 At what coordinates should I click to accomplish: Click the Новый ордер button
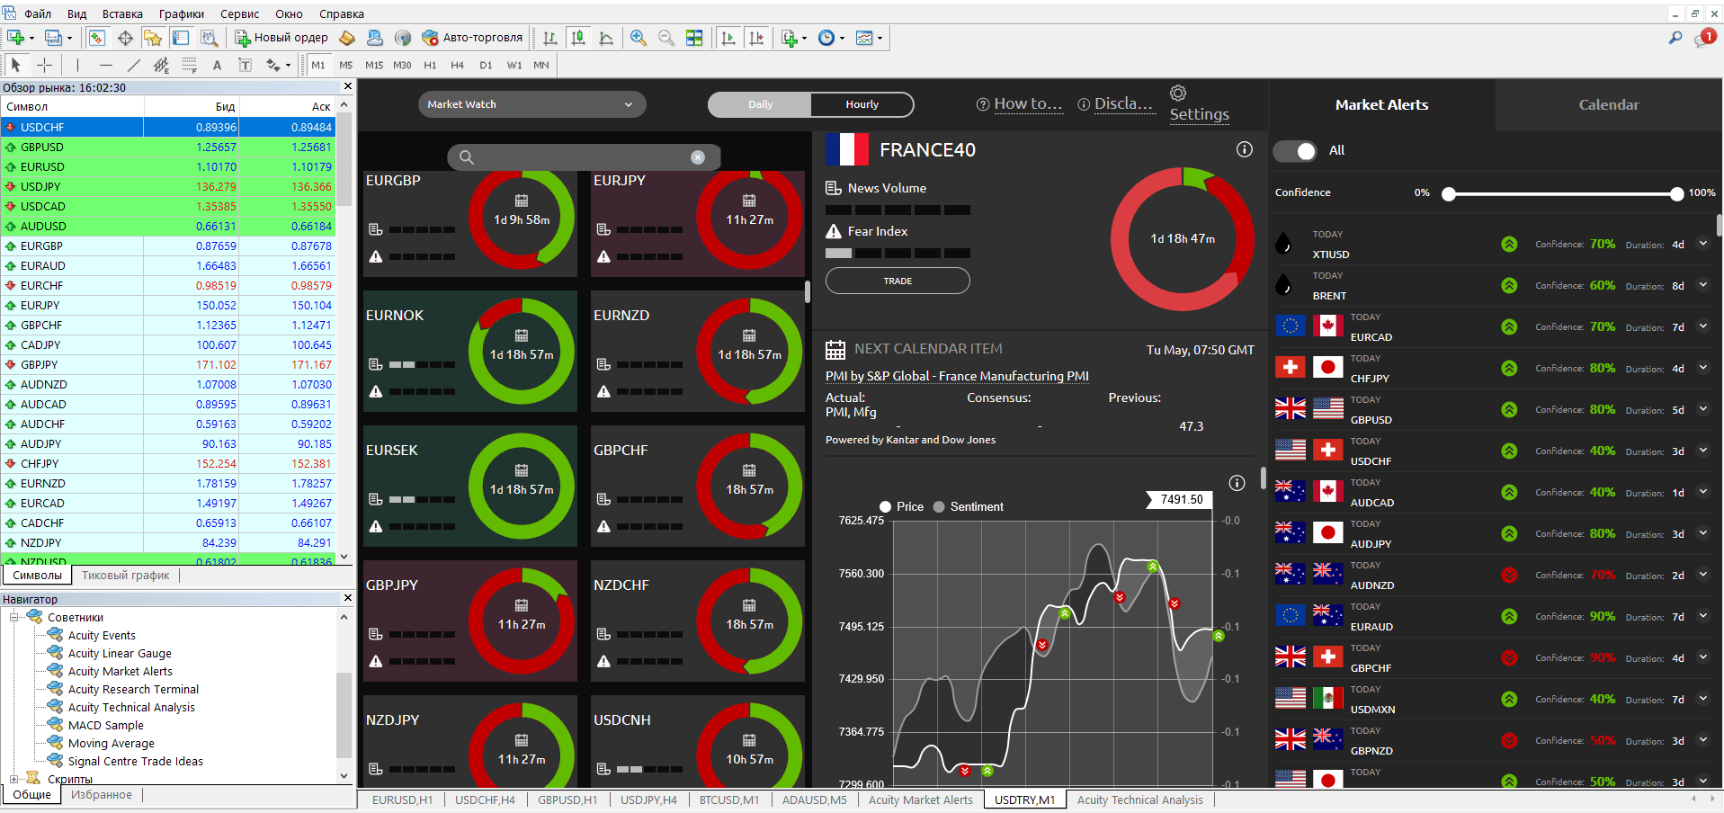(x=281, y=38)
